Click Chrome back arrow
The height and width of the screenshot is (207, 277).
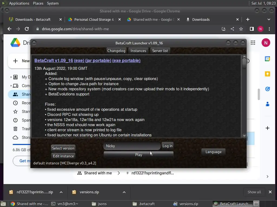pos(9,29)
